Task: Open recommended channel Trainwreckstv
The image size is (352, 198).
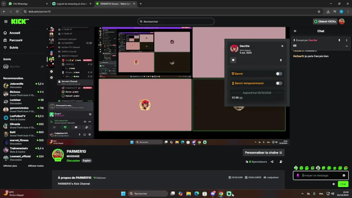Action: point(23,150)
